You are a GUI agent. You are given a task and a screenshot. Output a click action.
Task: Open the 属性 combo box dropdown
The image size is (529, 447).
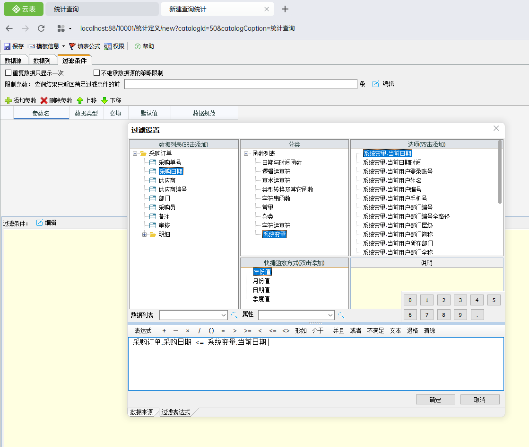pyautogui.click(x=330, y=315)
